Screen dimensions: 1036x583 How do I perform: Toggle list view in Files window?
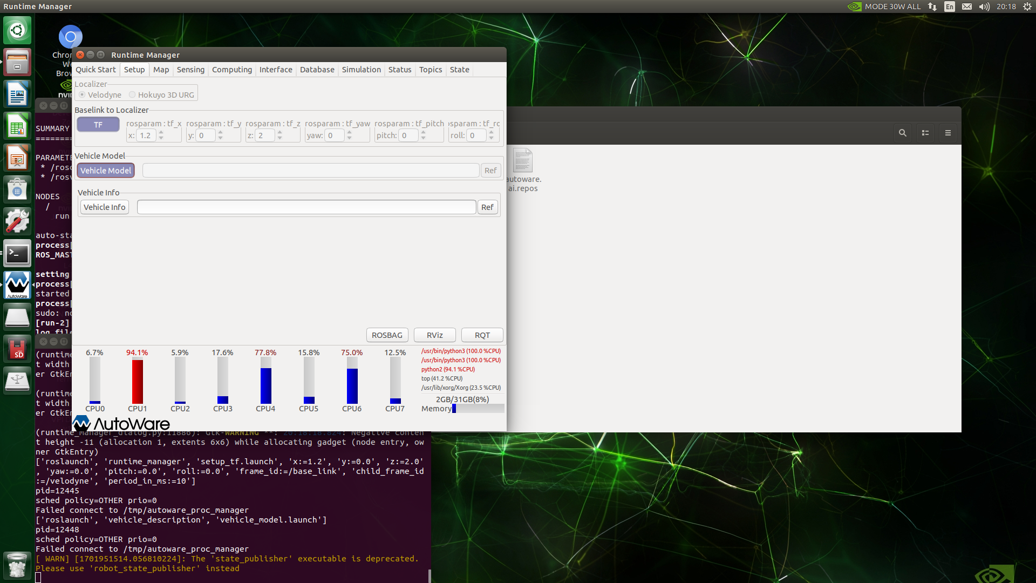coord(925,133)
